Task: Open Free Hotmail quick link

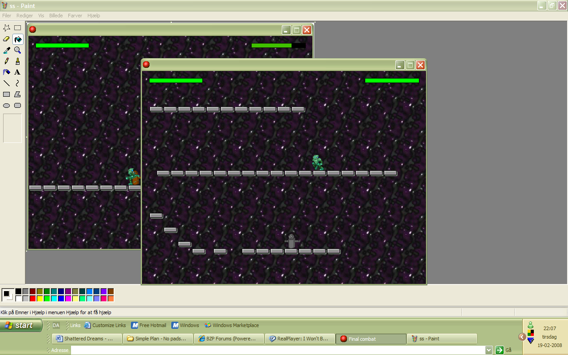Action: [149, 325]
